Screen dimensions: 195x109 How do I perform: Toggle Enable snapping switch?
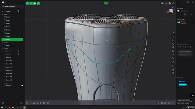tap(179, 22)
